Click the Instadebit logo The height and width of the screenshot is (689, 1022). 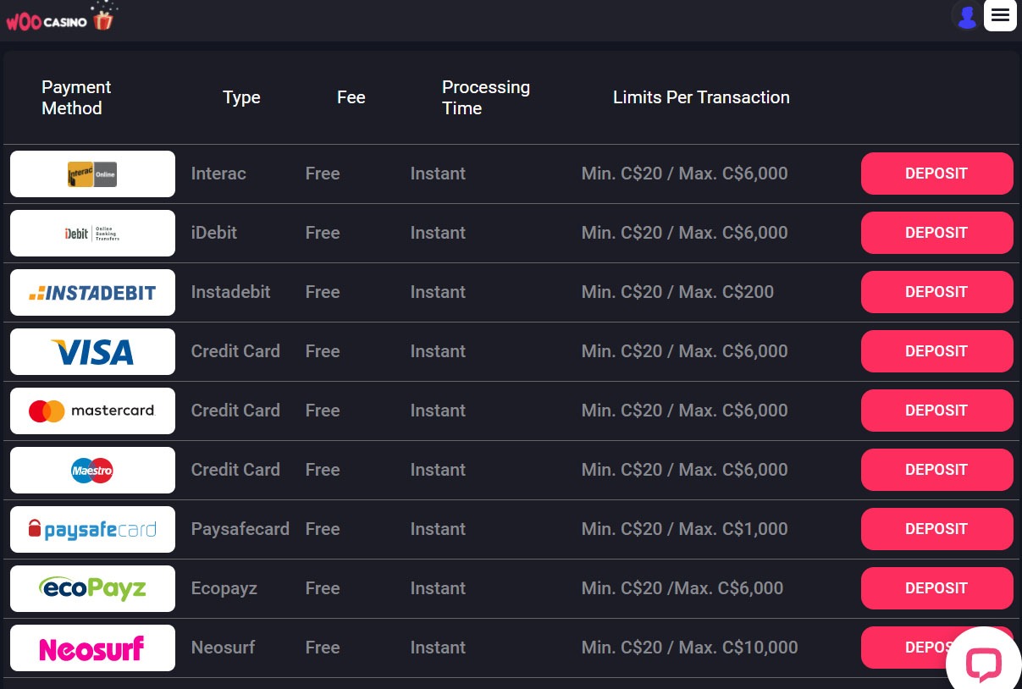point(92,293)
